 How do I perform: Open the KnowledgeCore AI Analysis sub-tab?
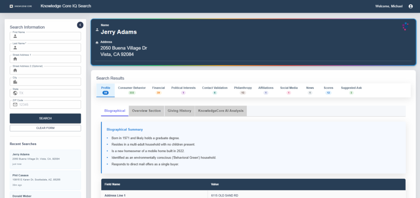[x=221, y=111]
